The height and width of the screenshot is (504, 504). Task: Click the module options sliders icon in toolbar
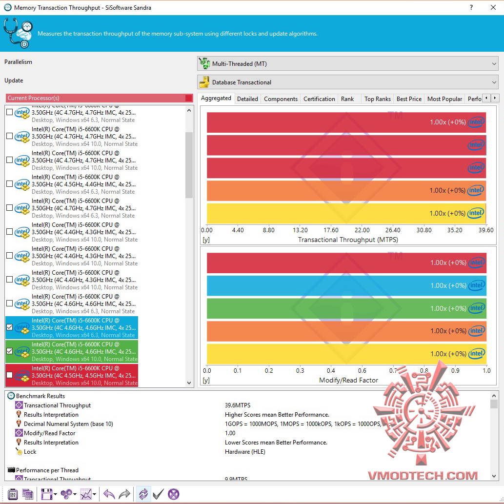click(x=13, y=494)
